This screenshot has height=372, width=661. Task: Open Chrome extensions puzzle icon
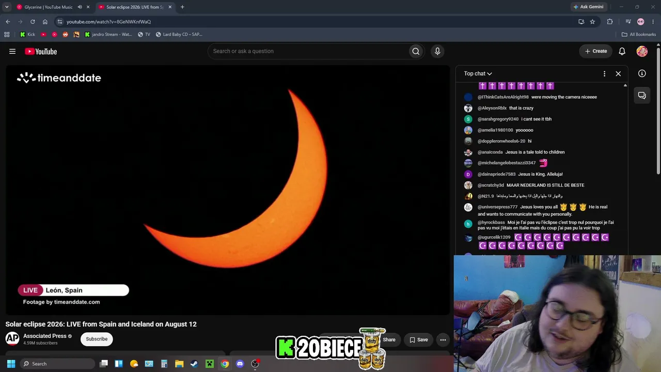(610, 22)
